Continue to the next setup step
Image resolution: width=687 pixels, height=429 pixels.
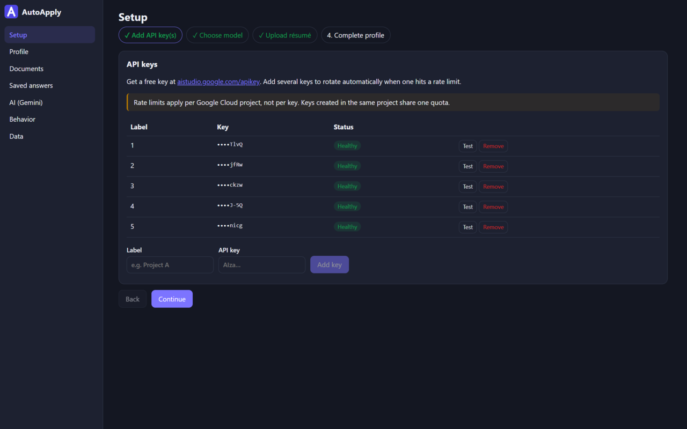point(172,299)
